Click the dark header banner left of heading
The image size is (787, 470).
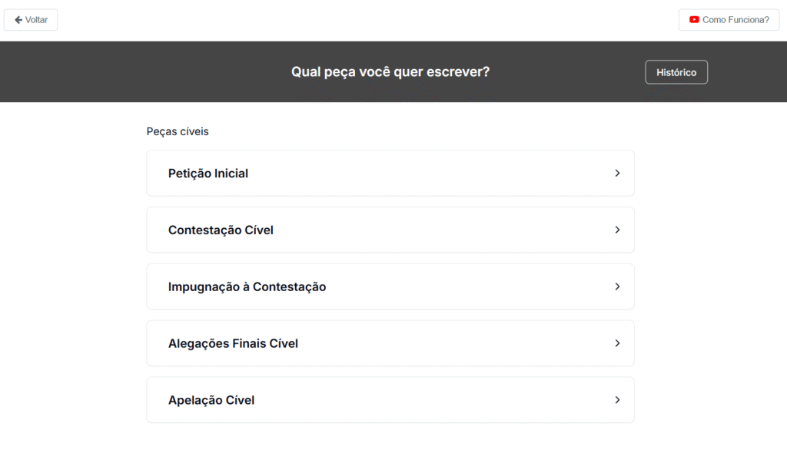tap(138, 72)
